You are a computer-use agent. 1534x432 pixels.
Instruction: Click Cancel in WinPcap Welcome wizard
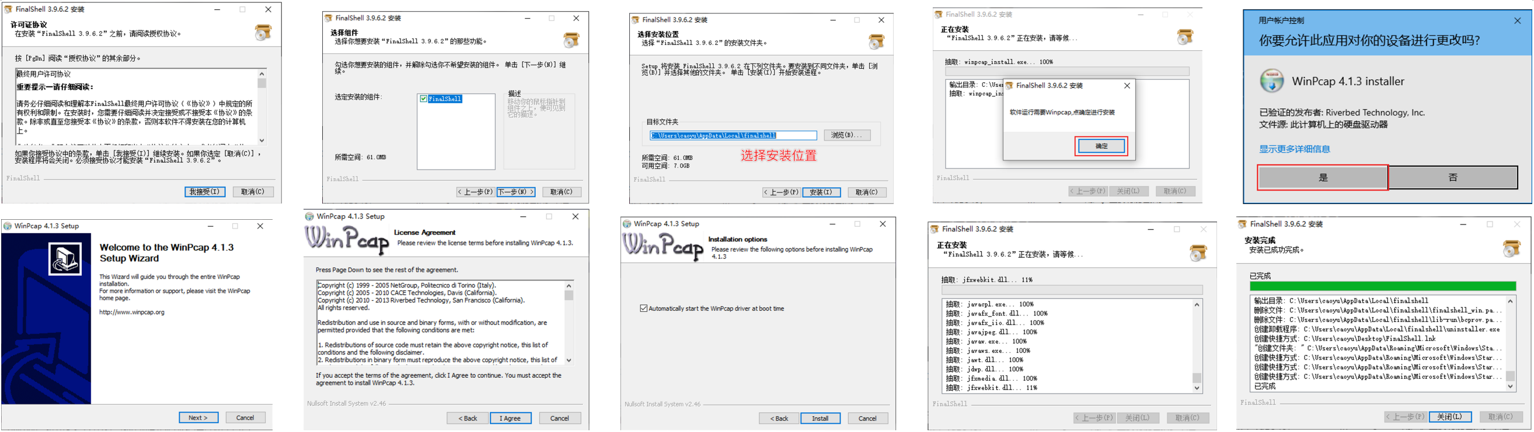(x=245, y=418)
